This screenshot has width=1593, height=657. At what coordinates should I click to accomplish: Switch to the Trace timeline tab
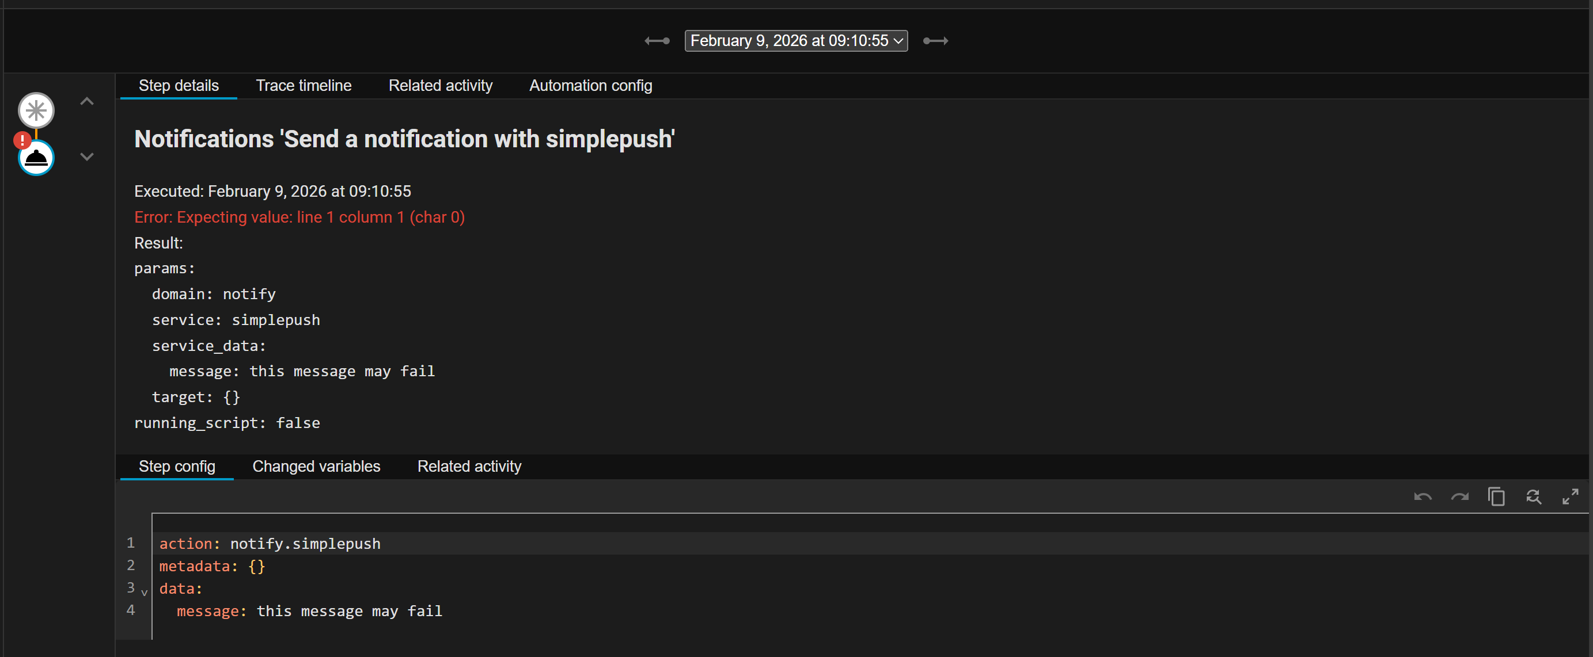click(x=304, y=86)
